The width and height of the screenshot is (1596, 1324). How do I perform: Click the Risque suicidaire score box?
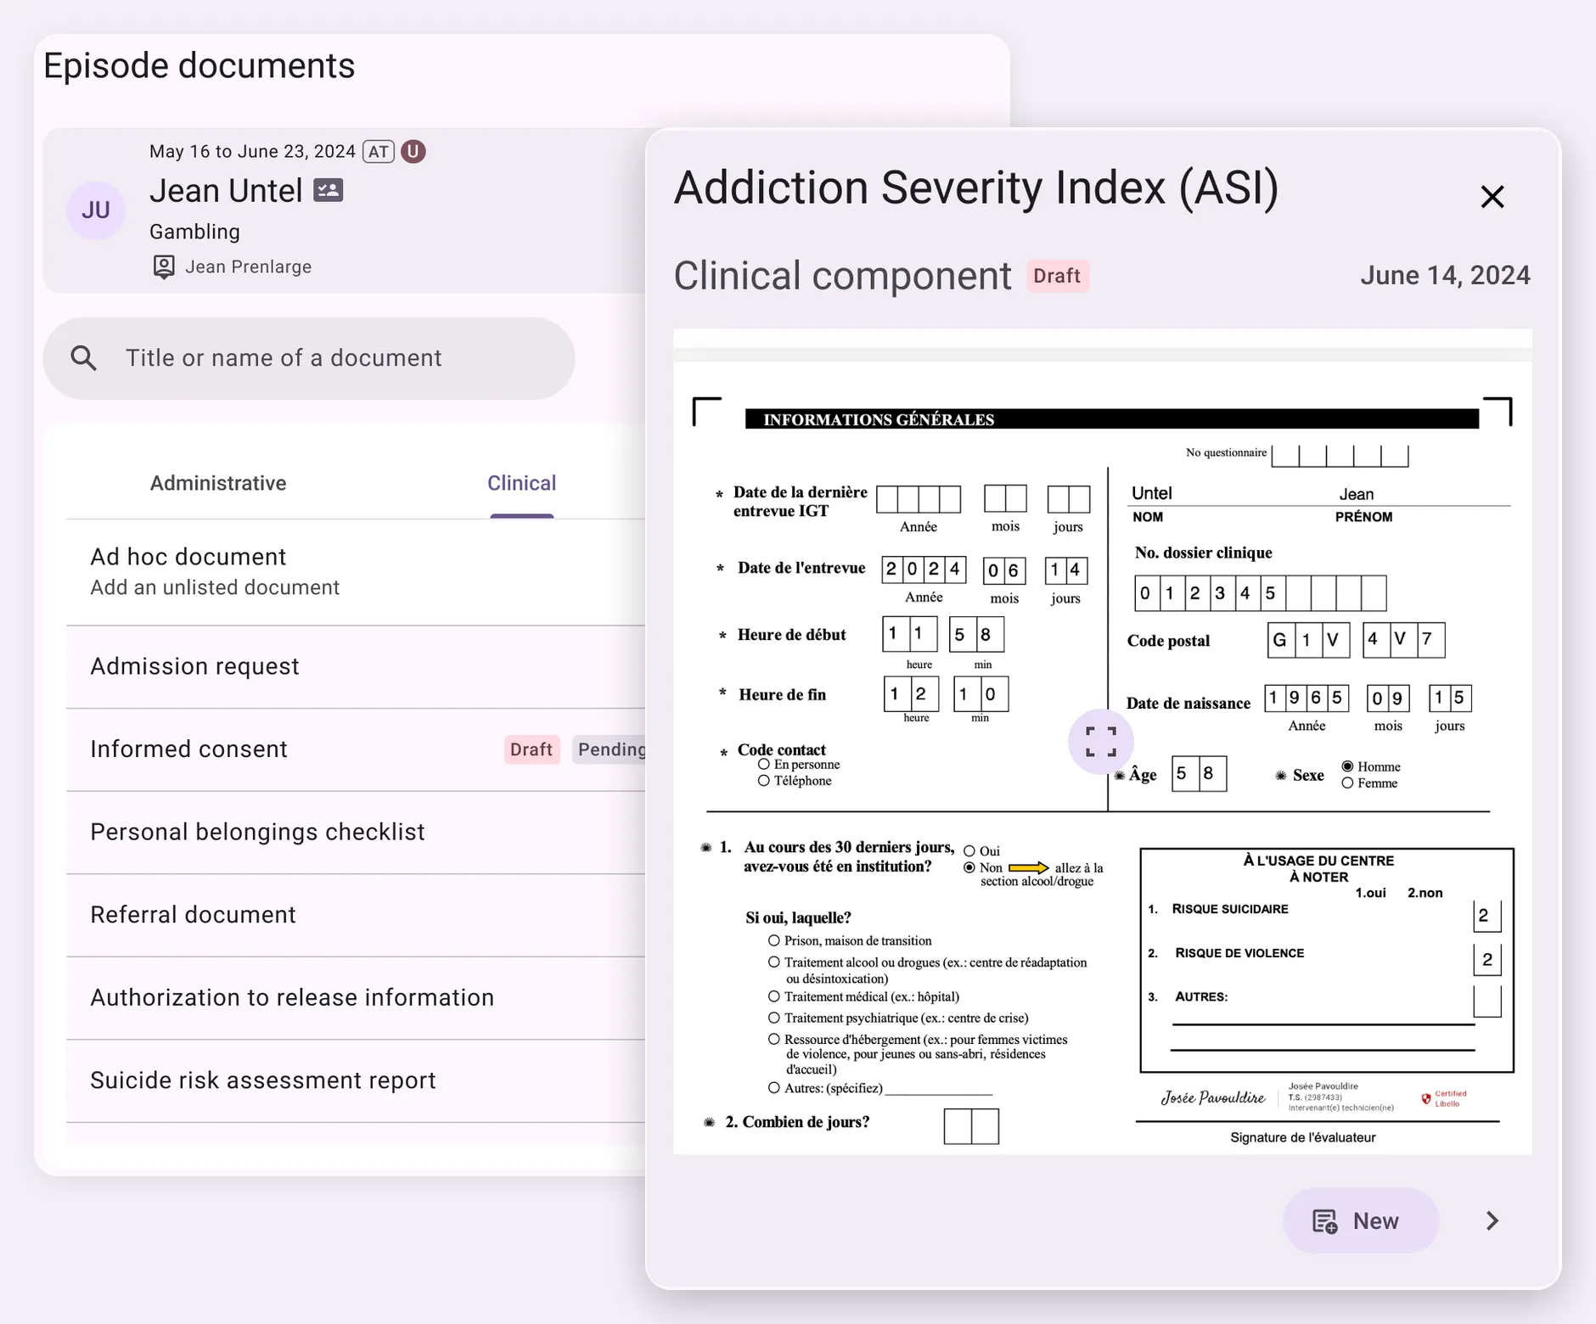click(1487, 916)
